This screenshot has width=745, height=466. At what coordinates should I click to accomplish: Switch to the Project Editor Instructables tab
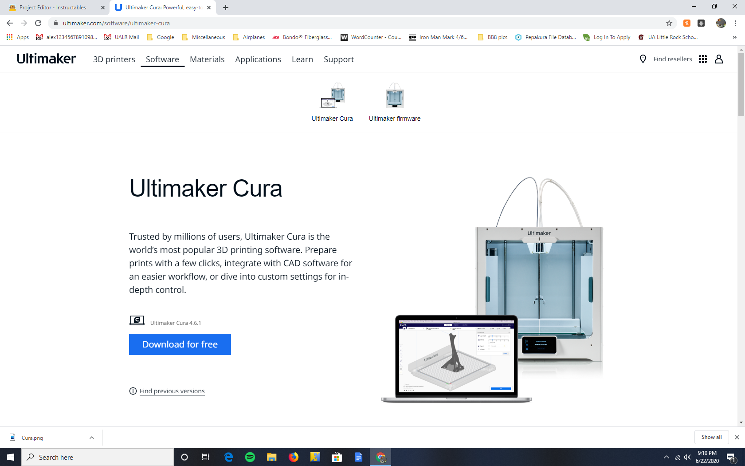53,8
